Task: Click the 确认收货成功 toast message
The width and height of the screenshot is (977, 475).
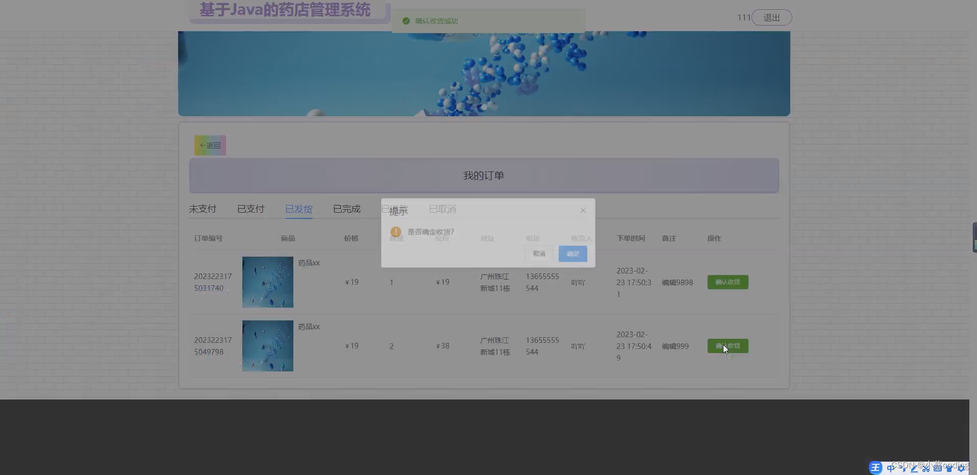Action: click(436, 21)
